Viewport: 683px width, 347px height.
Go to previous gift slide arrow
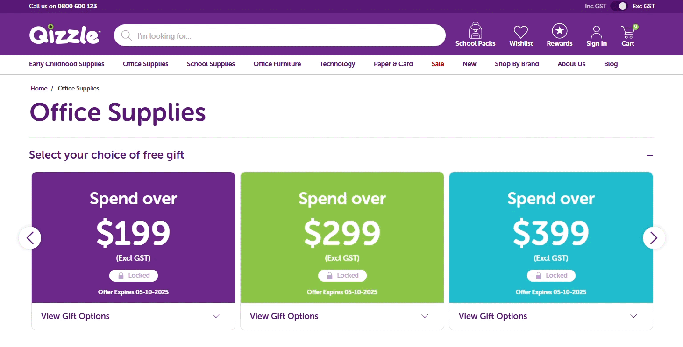click(x=30, y=238)
